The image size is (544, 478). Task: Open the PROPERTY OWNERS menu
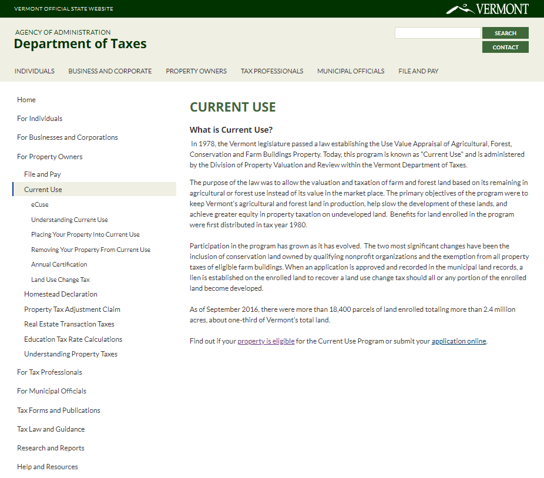coord(196,71)
